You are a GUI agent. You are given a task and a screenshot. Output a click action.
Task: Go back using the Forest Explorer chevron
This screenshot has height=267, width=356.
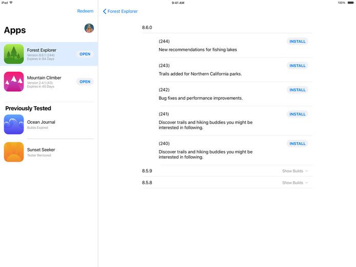point(105,11)
